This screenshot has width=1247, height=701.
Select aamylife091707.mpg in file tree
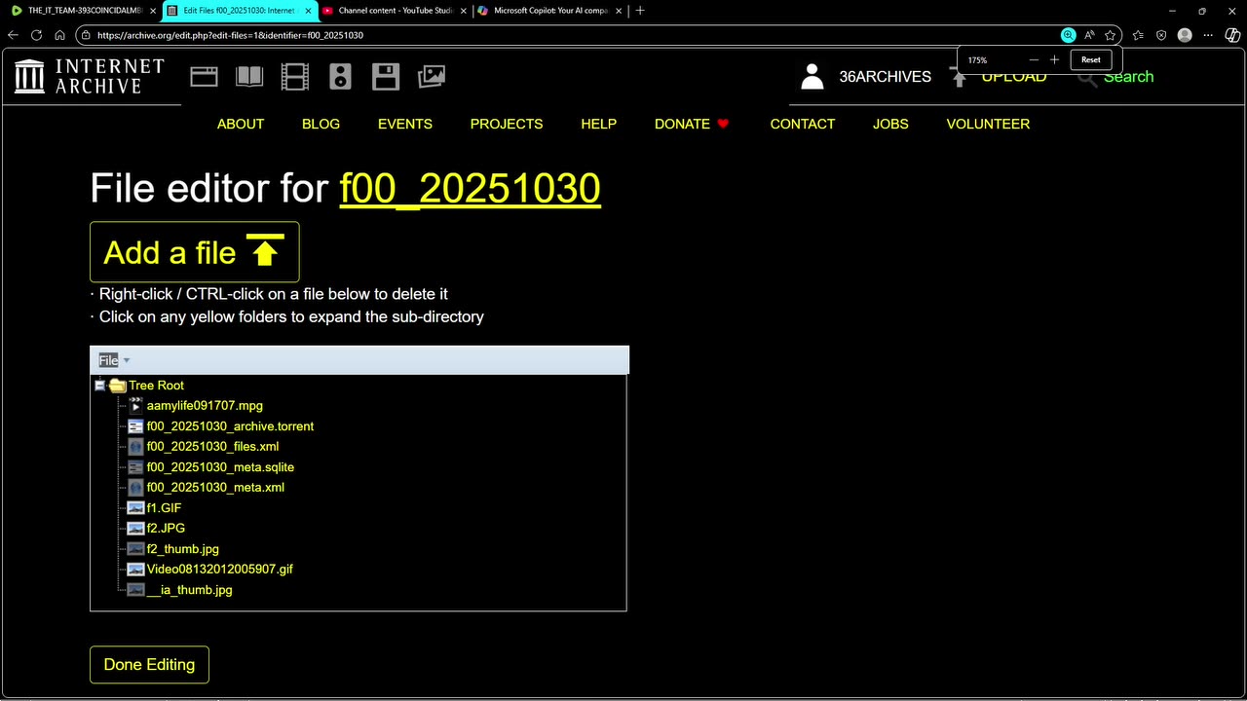pos(205,406)
